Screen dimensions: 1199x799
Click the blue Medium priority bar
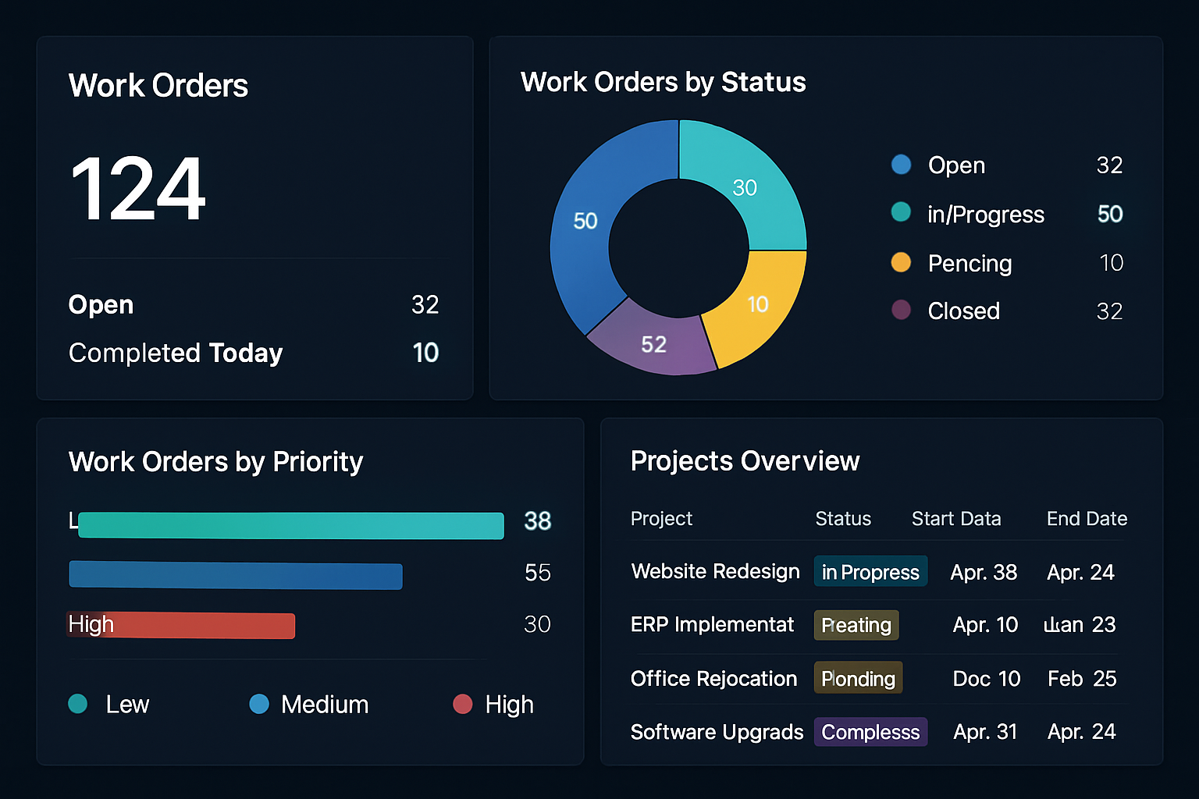coord(236,575)
